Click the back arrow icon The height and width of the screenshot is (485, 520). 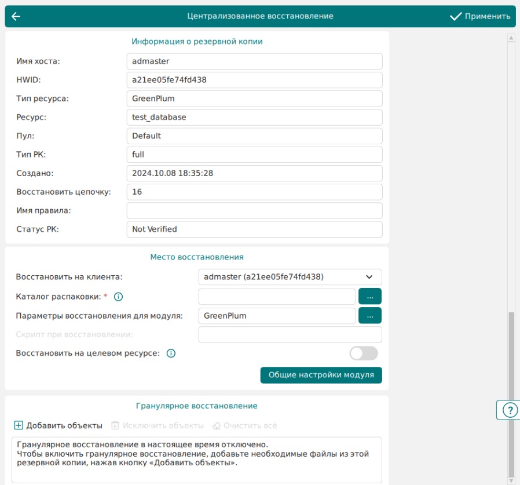point(16,16)
